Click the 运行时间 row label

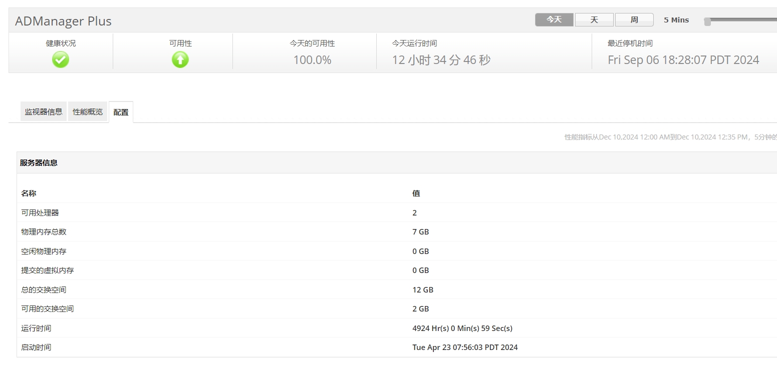click(36, 328)
